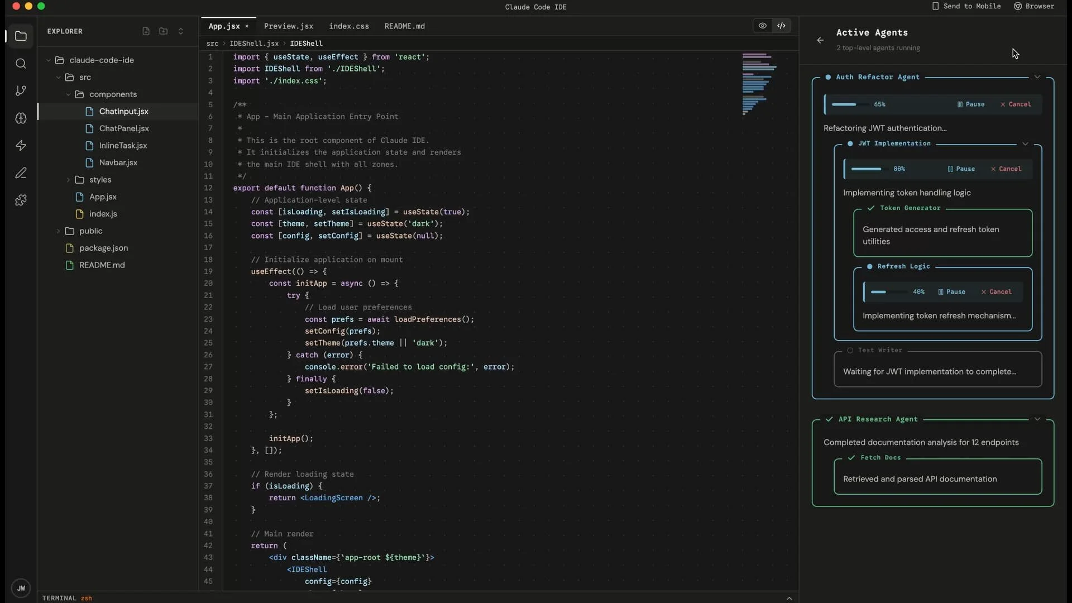The height and width of the screenshot is (603, 1072).
Task: Open the README.md tab
Action: [404, 26]
